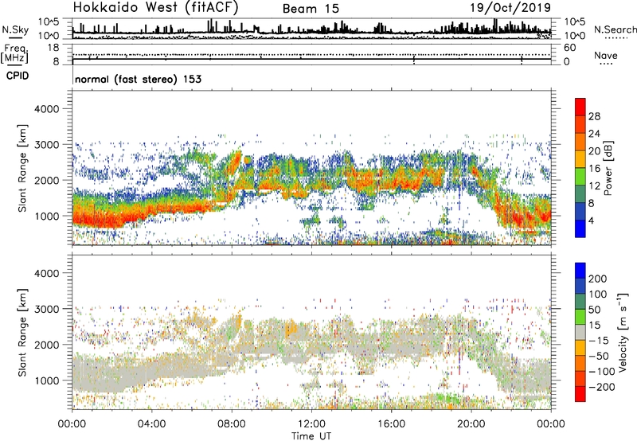
Task: Pick the bright green 15–50 Velocity segment
Action: pyautogui.click(x=580, y=317)
